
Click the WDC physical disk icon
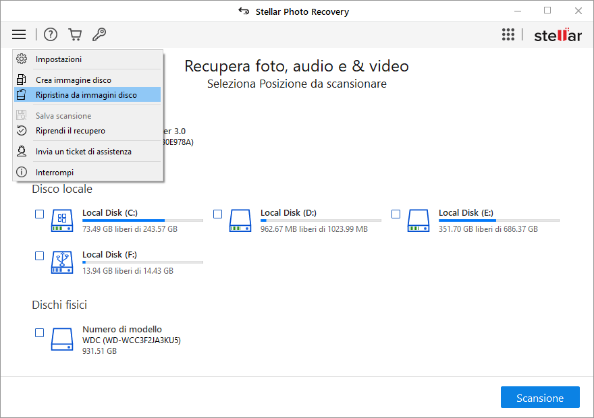(x=62, y=338)
